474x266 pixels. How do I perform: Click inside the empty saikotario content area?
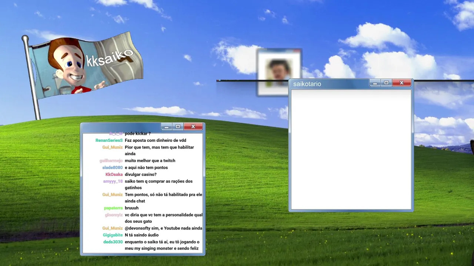click(x=351, y=150)
